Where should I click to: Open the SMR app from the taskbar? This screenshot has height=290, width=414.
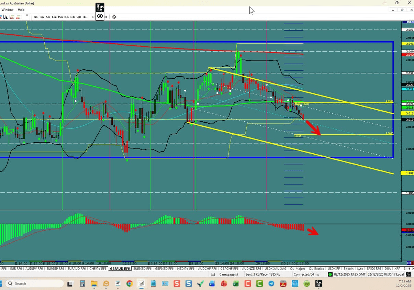pyautogui.click(x=318, y=283)
